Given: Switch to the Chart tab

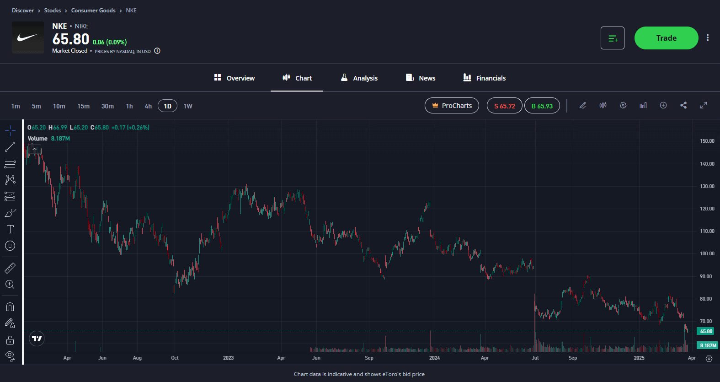Looking at the screenshot, I should (297, 78).
